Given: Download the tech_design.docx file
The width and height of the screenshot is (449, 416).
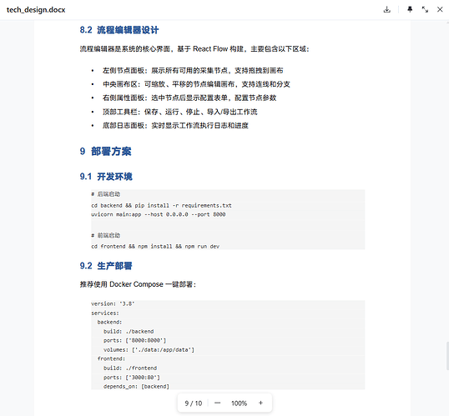Looking at the screenshot, I should click(387, 9).
